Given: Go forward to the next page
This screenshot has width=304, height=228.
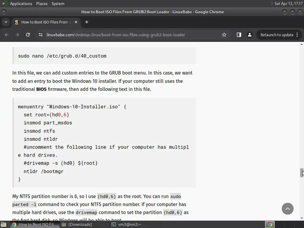Looking at the screenshot, I should 17,35.
